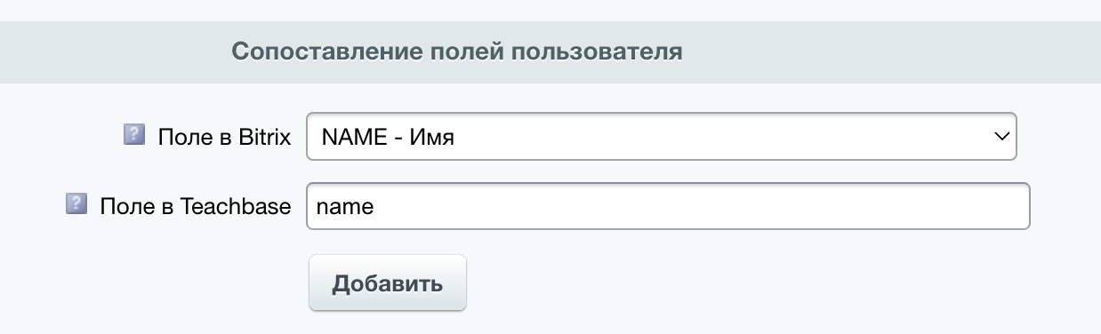Open the NAME - Имя dropdown
The height and width of the screenshot is (334, 1101).
point(661,136)
